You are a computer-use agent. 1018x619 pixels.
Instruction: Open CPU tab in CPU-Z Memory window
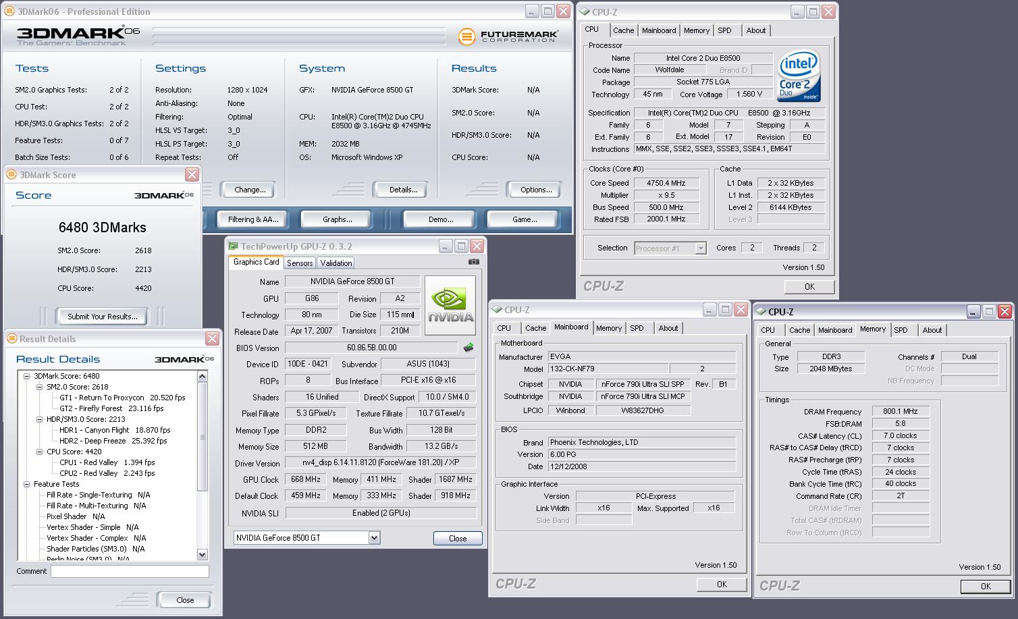point(768,330)
